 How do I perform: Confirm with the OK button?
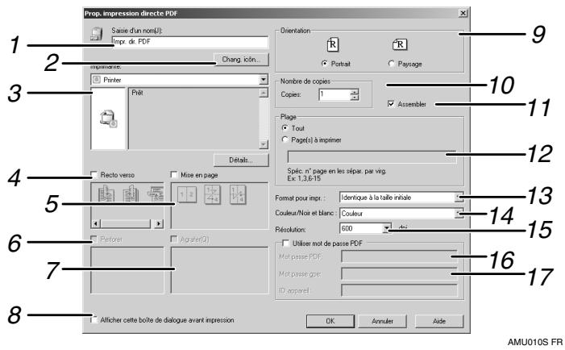tap(330, 321)
